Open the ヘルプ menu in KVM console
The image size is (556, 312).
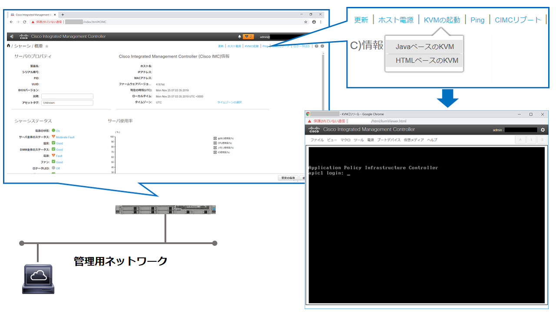point(432,140)
